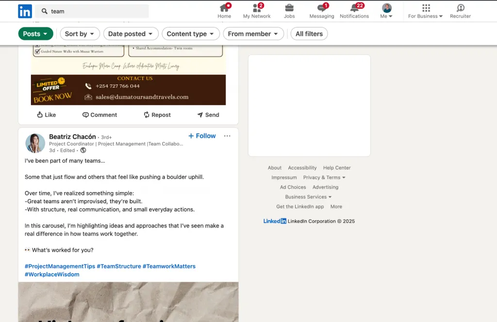This screenshot has width=497, height=322.
Task: Expand Business Services footer menu
Action: 308,197
